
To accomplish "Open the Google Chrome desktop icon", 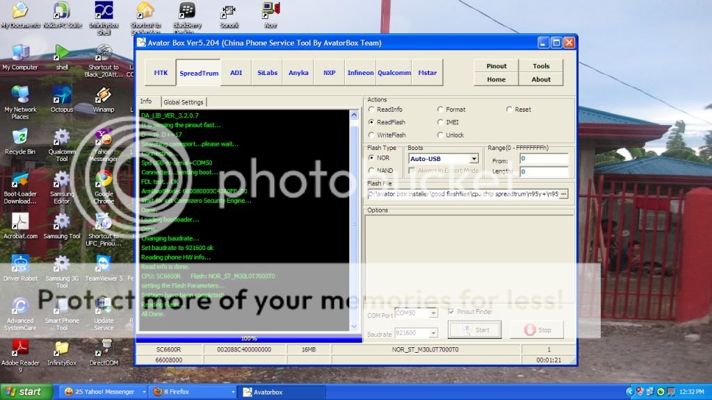I will click(x=104, y=181).
